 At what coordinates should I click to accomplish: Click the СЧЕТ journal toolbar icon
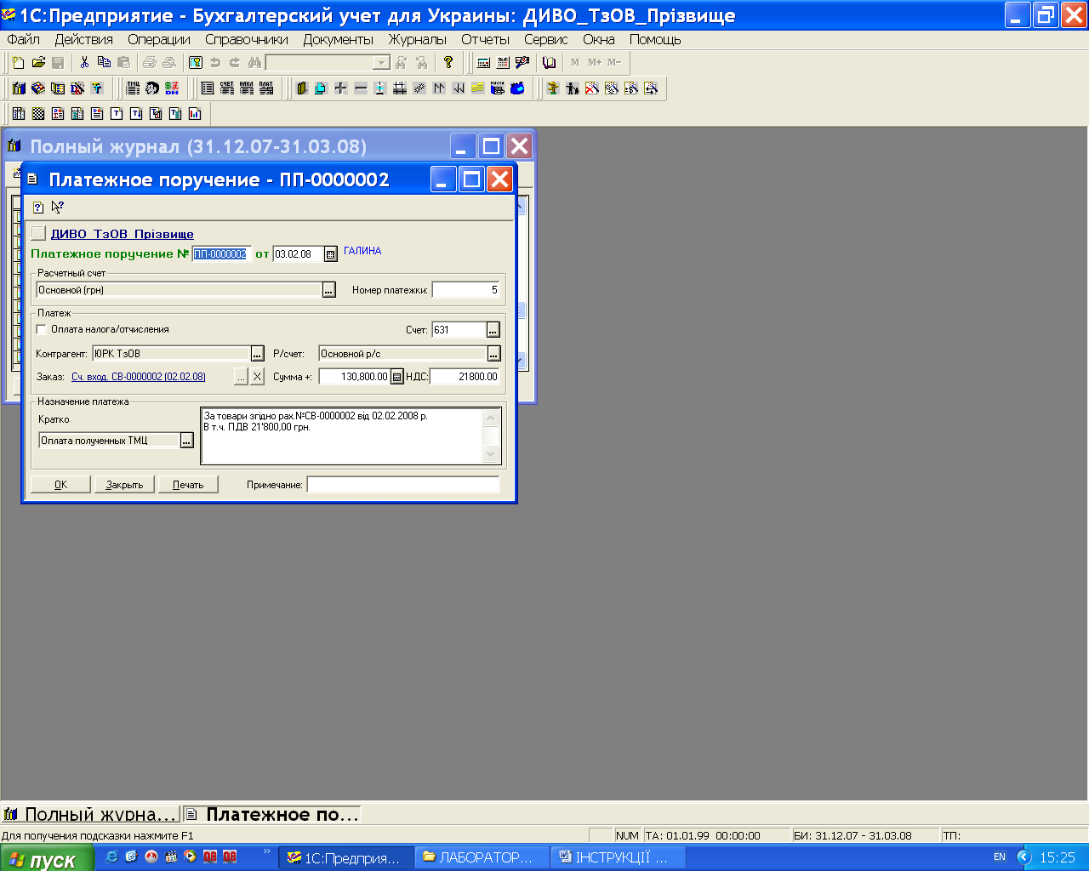pyautogui.click(x=227, y=88)
